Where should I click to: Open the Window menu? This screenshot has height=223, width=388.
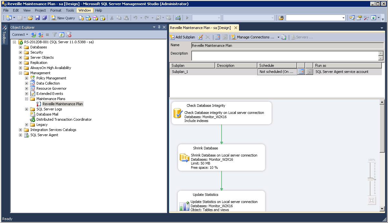85,10
